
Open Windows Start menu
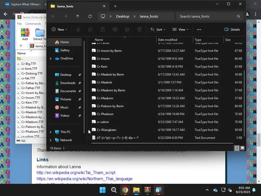tap(102, 190)
